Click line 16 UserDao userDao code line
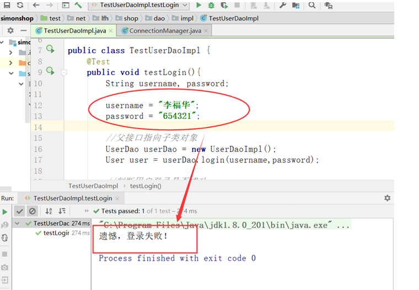The height and width of the screenshot is (290, 419). [191, 149]
